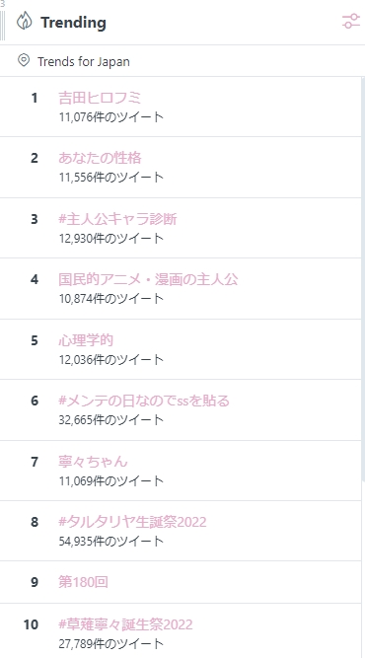Open hashtag #草薙寧々誕生祭2022
Image resolution: width=365 pixels, height=658 pixels.
(126, 624)
